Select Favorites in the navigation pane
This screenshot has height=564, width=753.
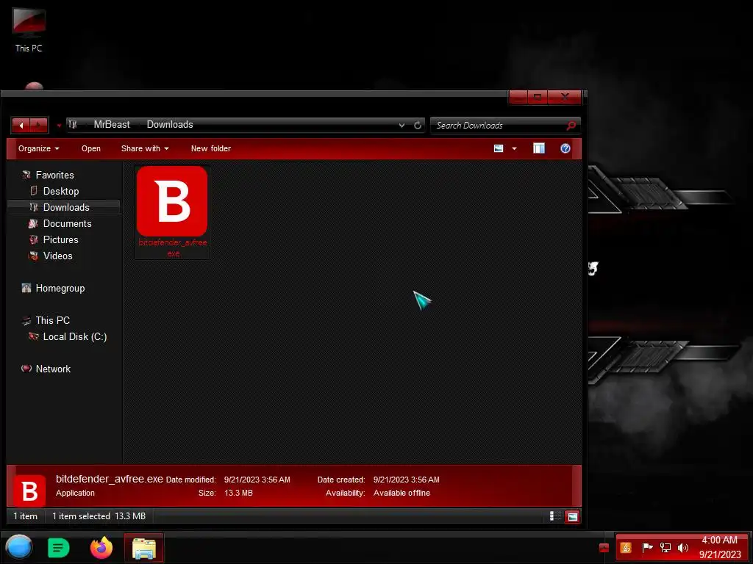coord(54,175)
